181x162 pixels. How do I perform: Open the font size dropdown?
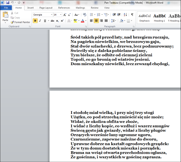(60, 14)
